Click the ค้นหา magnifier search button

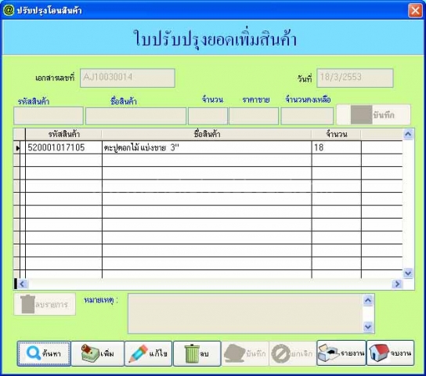[44, 353]
